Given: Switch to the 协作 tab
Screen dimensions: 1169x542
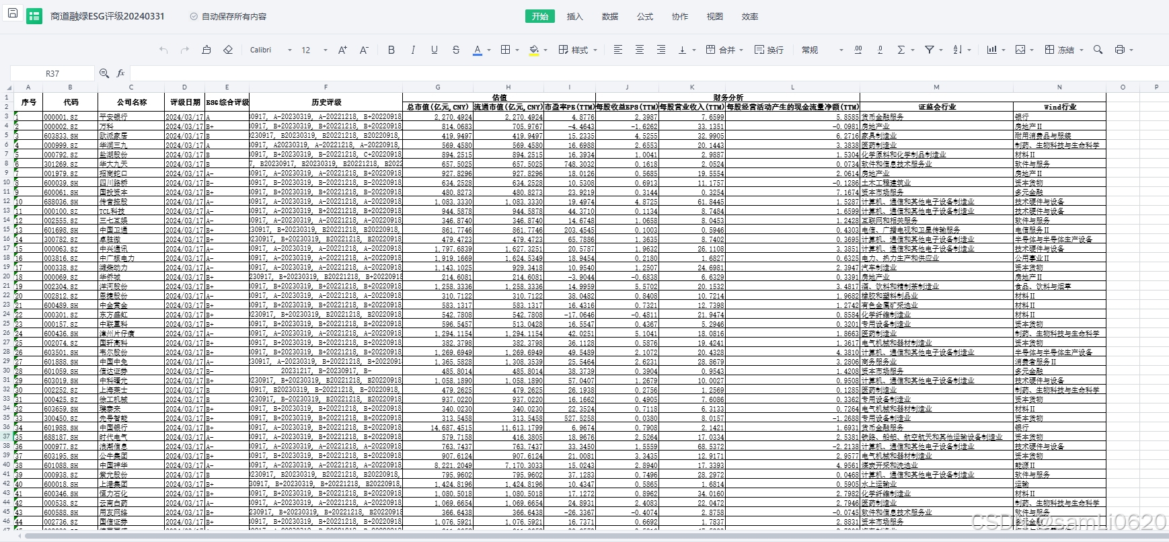Looking at the screenshot, I should [x=680, y=16].
